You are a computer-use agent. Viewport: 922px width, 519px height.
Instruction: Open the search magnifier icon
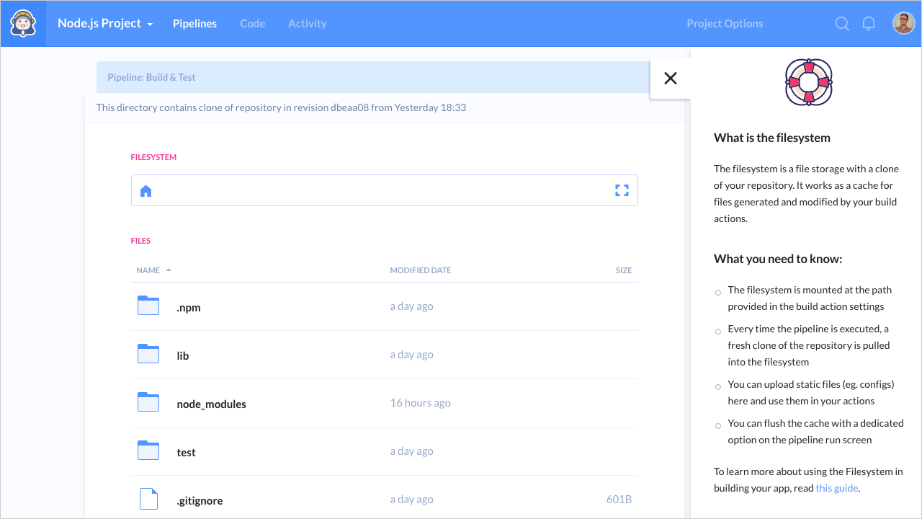coord(842,24)
